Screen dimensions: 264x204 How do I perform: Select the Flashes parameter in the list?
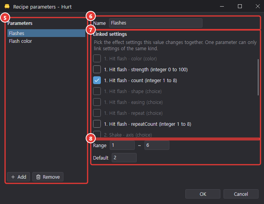click(46, 33)
